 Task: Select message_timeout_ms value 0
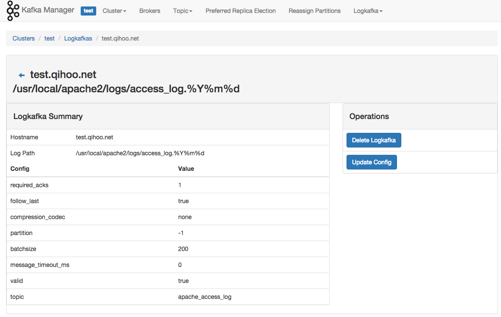tap(180, 265)
